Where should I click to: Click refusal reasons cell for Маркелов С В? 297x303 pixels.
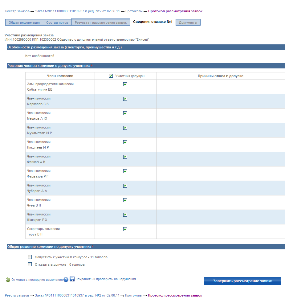click(x=221, y=101)
